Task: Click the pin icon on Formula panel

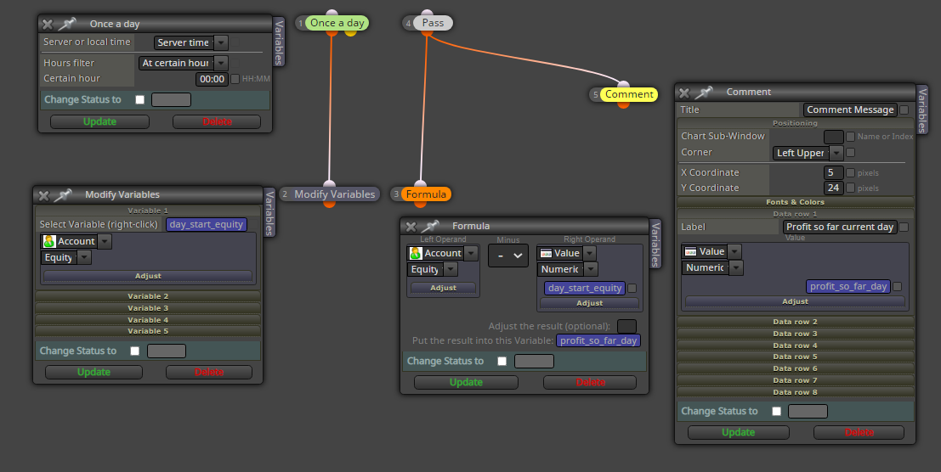Action: point(429,226)
